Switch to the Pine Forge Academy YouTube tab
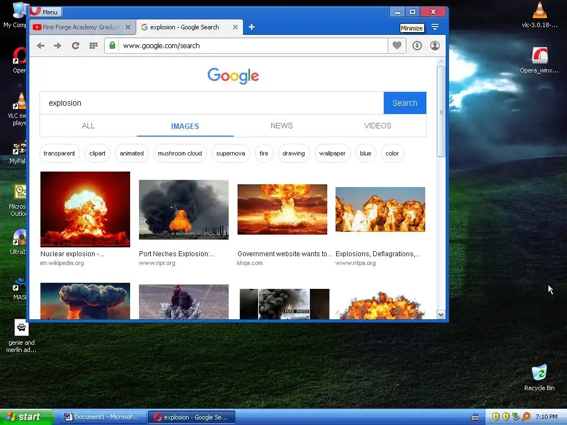This screenshot has width=567, height=425. [80, 27]
